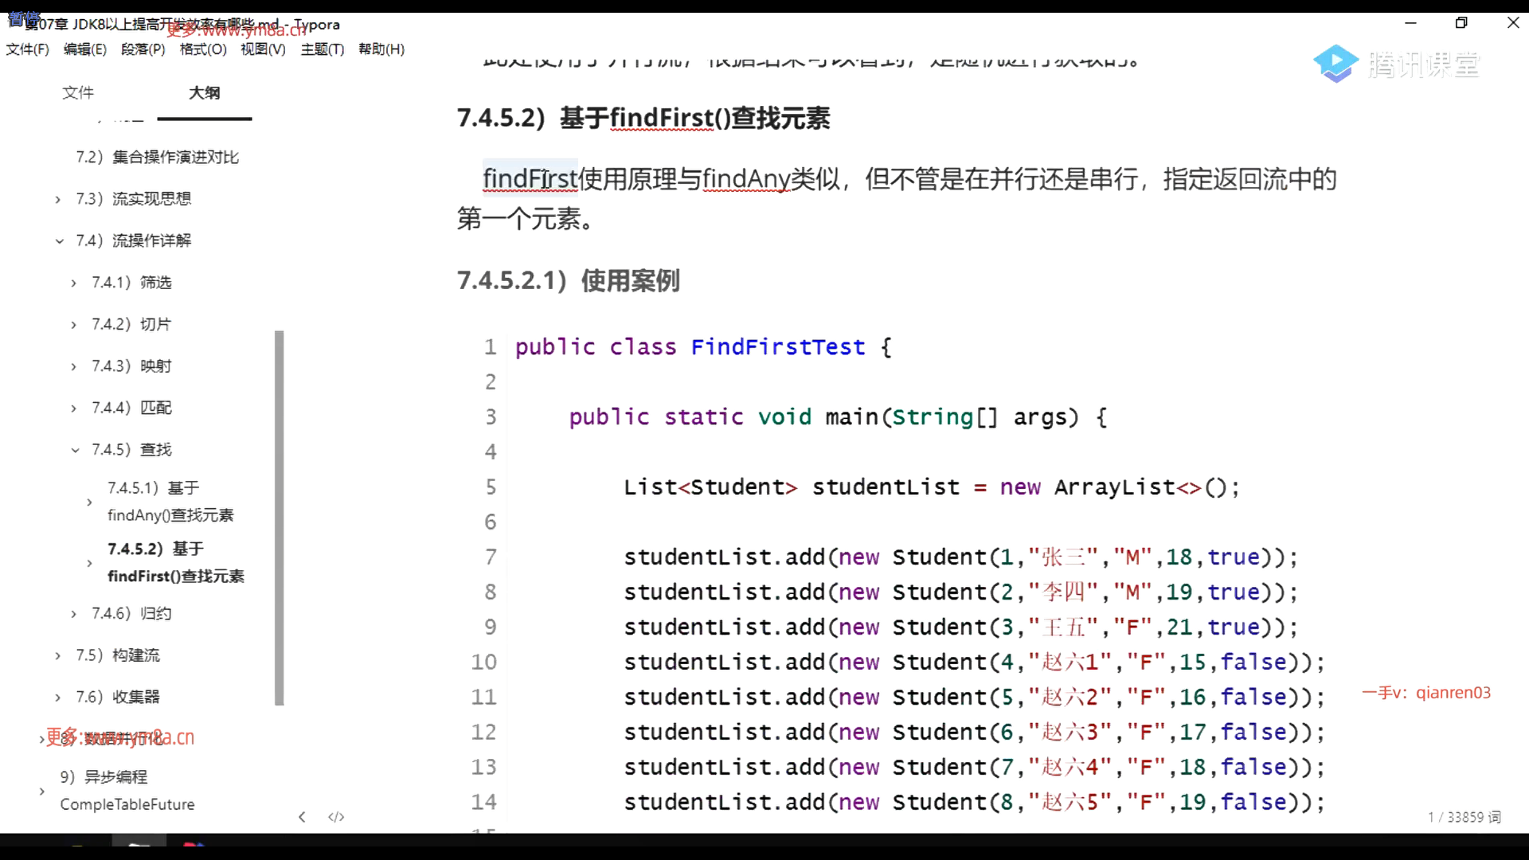Expand the 7.5) 构建流 outline section
The height and width of the screenshot is (860, 1529).
click(x=58, y=655)
